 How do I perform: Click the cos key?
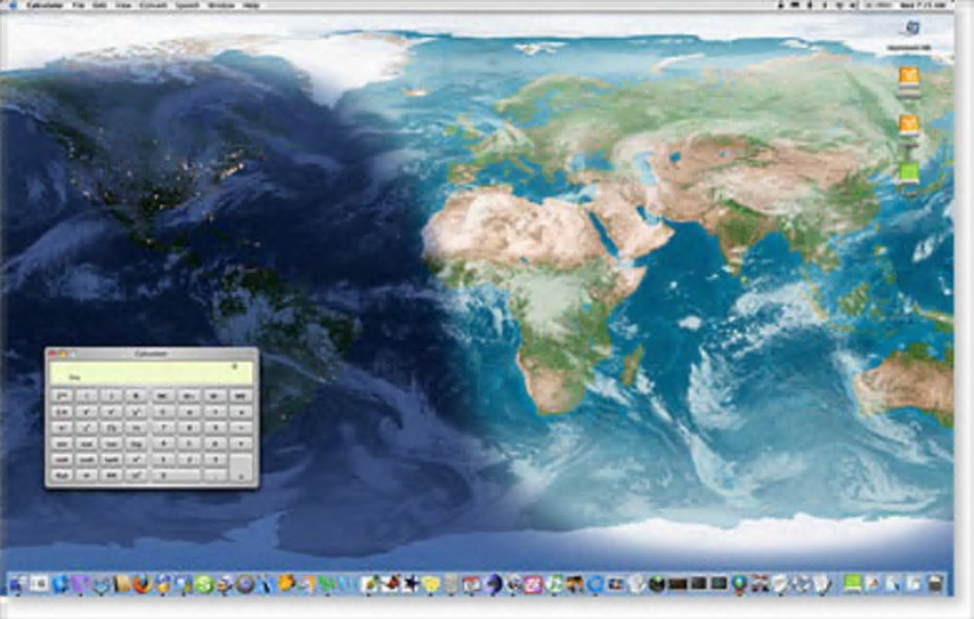coord(86,444)
